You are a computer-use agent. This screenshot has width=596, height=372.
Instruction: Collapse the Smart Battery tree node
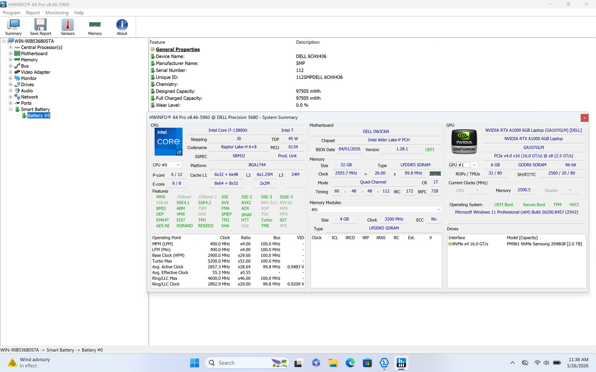[10, 109]
